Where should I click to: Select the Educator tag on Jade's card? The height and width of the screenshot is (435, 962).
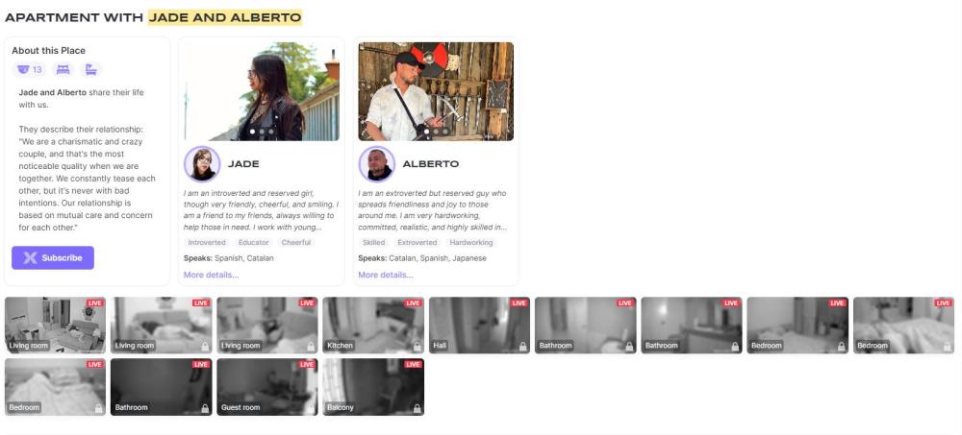[x=254, y=243]
